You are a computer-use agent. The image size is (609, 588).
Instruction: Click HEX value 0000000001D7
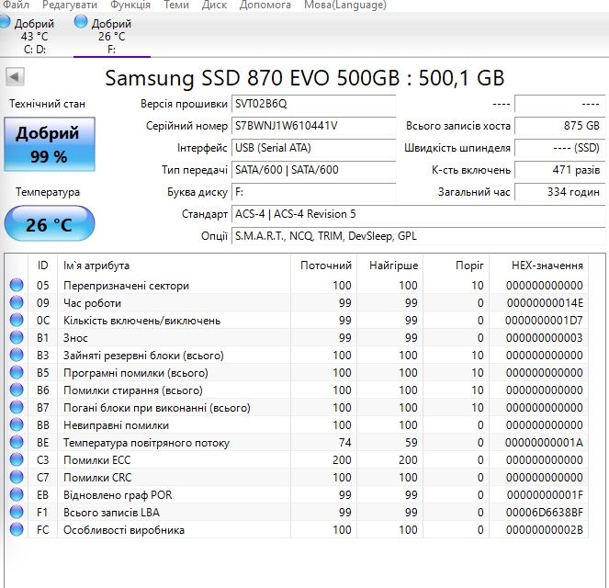(x=544, y=320)
